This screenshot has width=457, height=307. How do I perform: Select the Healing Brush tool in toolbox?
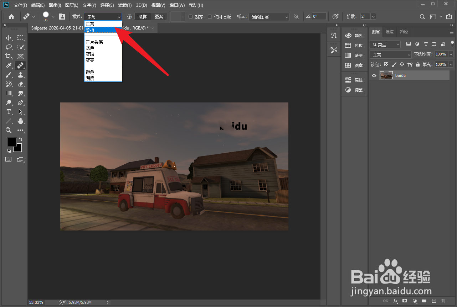point(21,65)
